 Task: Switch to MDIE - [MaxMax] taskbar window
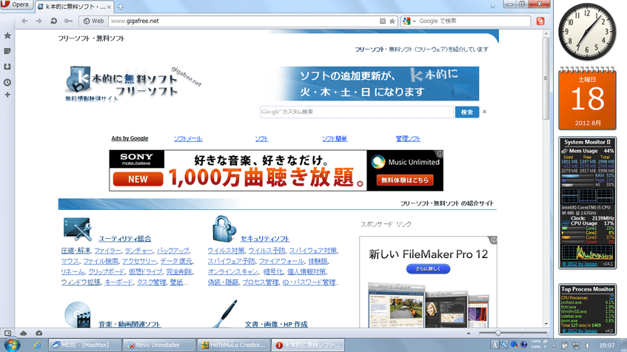coord(84,345)
